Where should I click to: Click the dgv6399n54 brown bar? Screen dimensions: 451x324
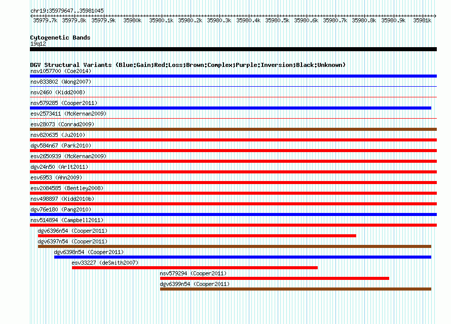click(x=295, y=289)
